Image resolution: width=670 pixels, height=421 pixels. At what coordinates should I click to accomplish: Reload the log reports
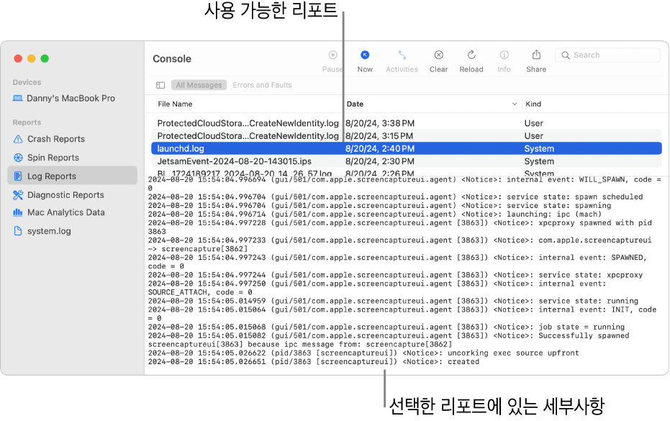click(471, 61)
